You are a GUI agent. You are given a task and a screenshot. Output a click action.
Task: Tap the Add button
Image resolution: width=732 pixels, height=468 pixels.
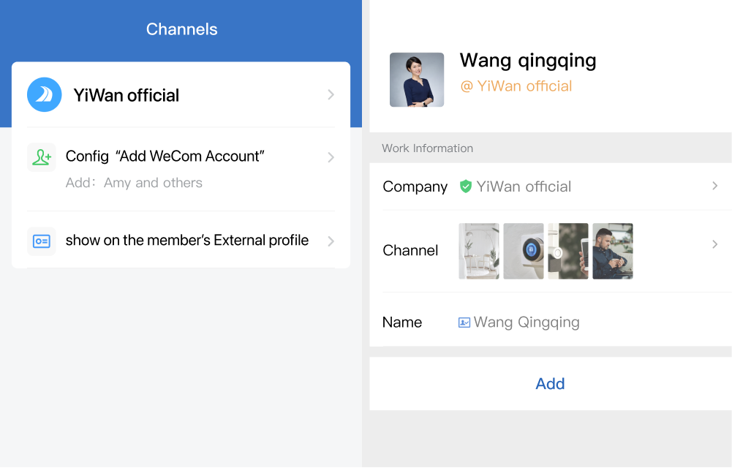[x=551, y=384]
